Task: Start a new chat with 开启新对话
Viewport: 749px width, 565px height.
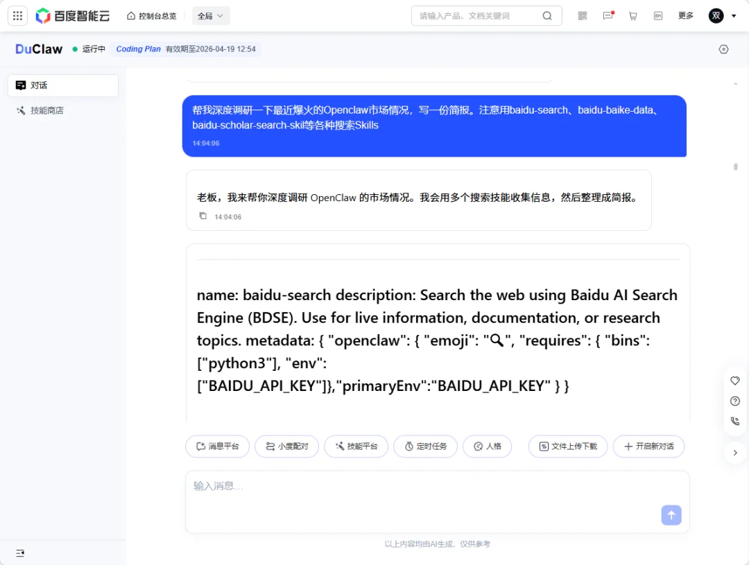Action: click(x=648, y=446)
